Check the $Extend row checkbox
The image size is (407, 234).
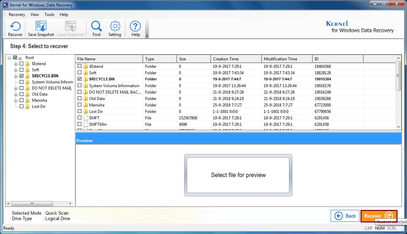pyautogui.click(x=79, y=66)
